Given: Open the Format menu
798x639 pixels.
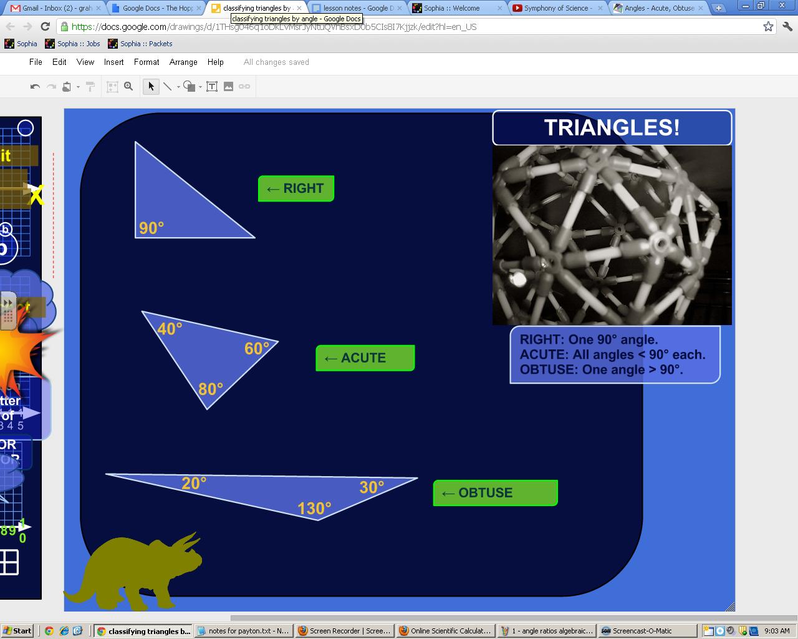Looking at the screenshot, I should coord(147,62).
